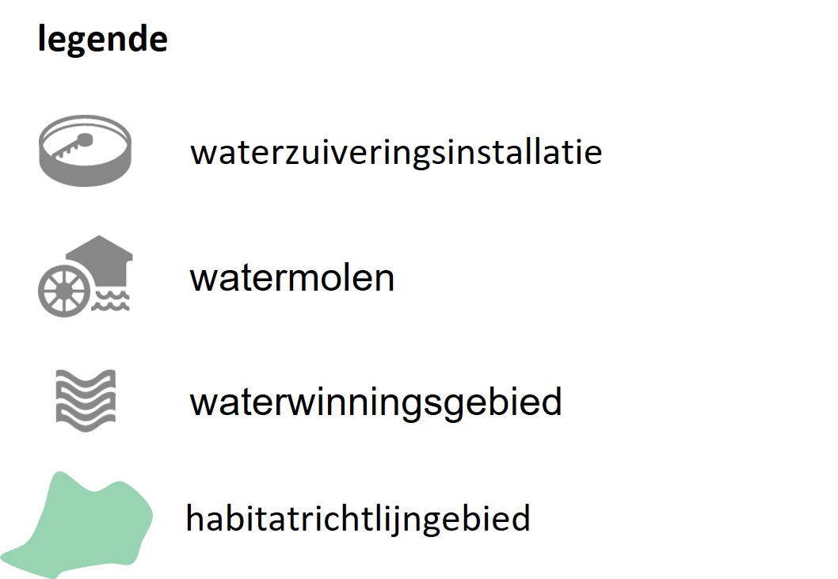Click the top wave of the waterwinningsgebied icon
The width and height of the screenshot is (838, 579).
coord(86,379)
